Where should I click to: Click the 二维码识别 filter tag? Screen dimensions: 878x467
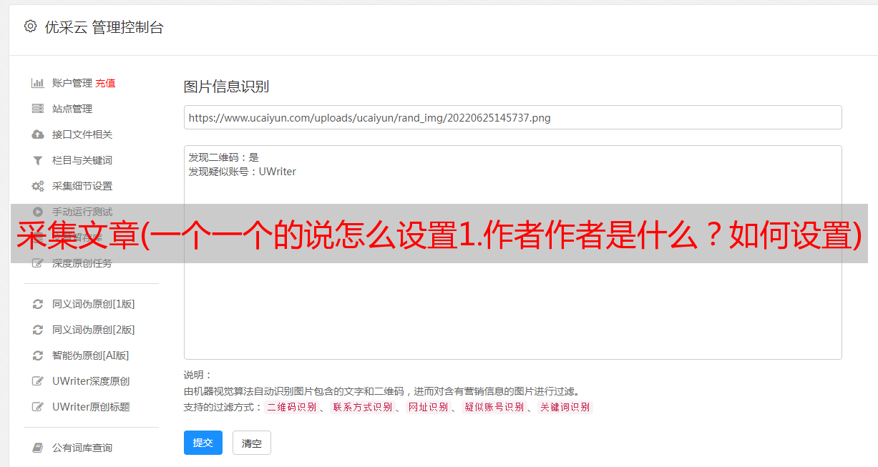click(292, 407)
